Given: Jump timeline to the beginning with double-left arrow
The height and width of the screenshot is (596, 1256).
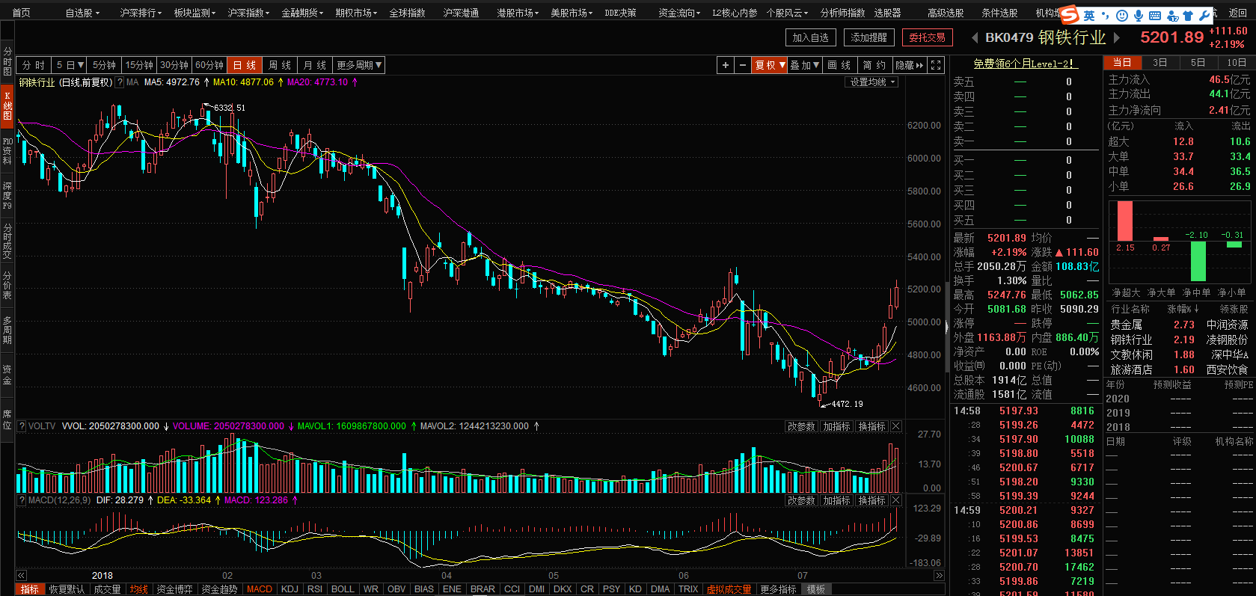Looking at the screenshot, I should (x=21, y=576).
